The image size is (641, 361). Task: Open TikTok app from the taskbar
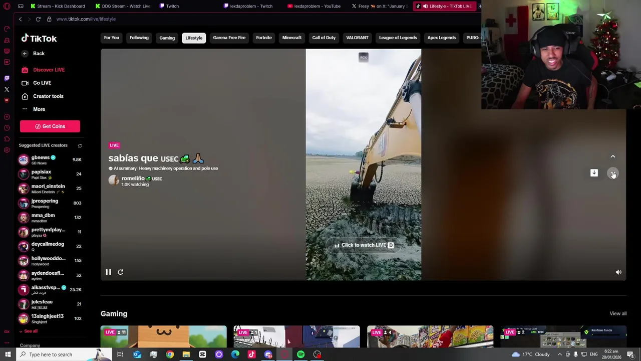pos(251,354)
